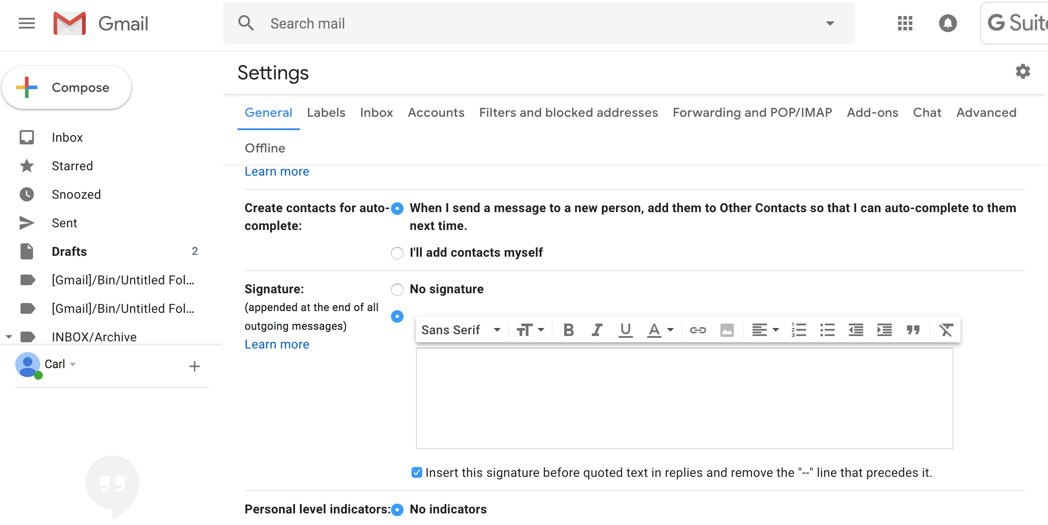Screen dimensions: 1048x525
Task: Insert an image into the signature
Action: (727, 330)
